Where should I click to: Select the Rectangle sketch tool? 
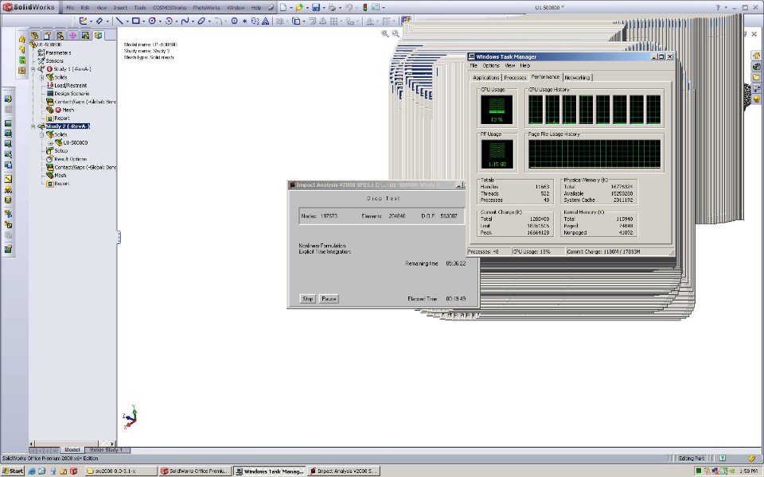point(136,21)
